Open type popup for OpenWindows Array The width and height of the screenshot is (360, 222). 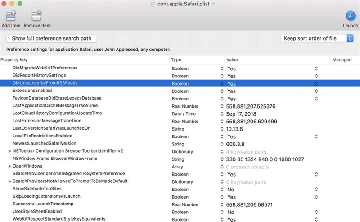click(x=222, y=167)
